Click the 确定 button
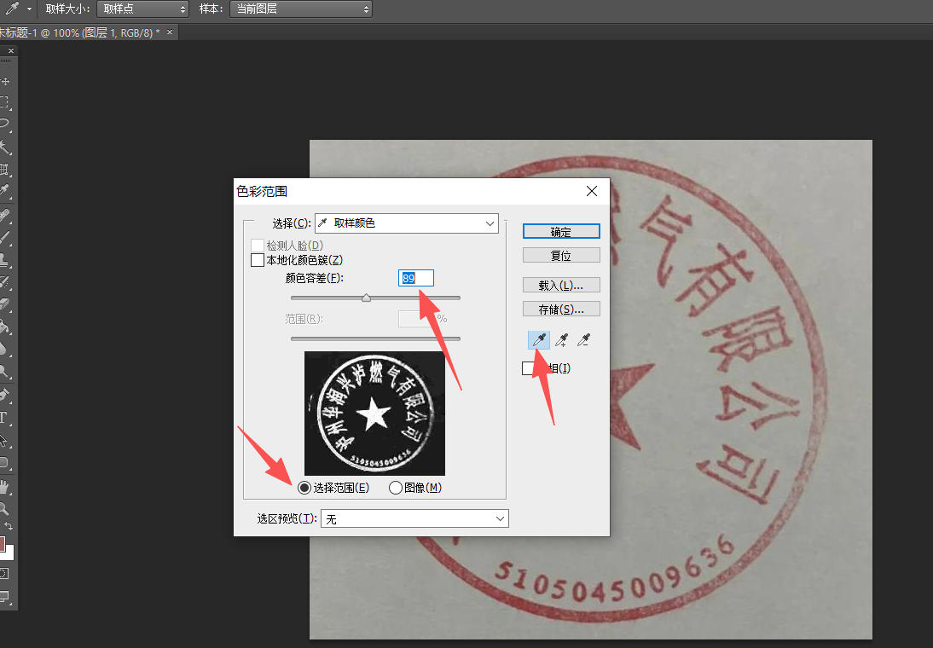Screen dimensions: 933x648 tap(561, 232)
